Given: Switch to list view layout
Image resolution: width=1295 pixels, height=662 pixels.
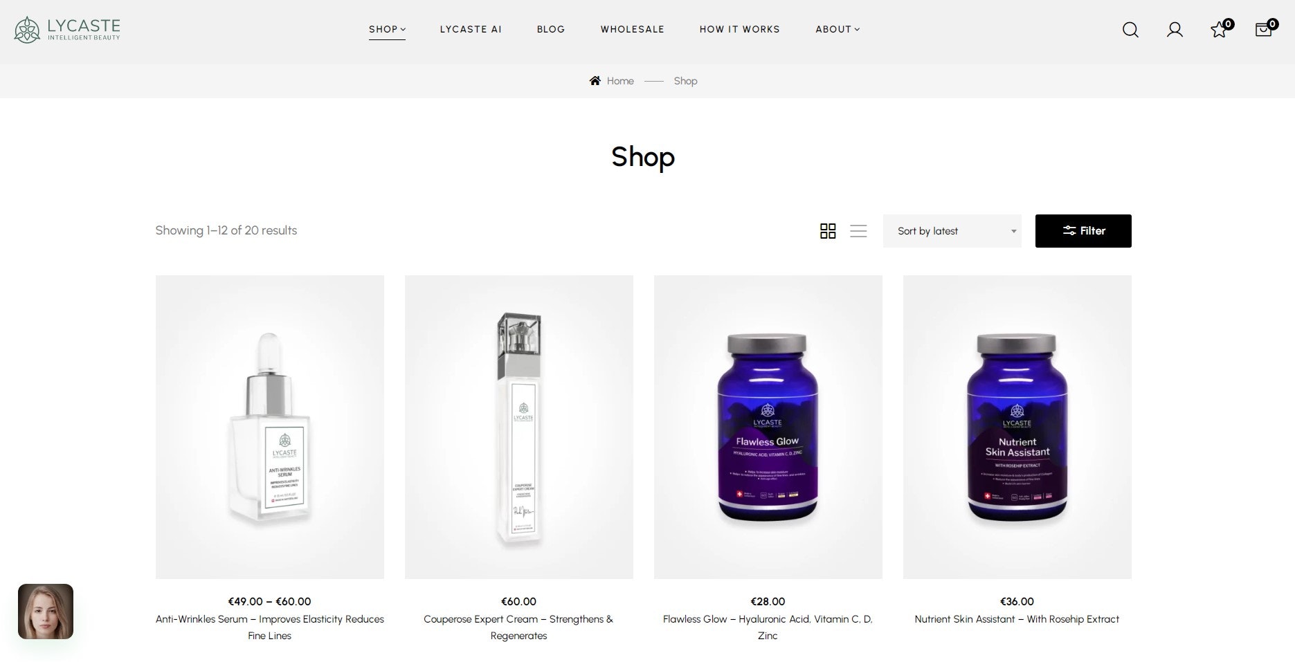Looking at the screenshot, I should click(x=858, y=231).
